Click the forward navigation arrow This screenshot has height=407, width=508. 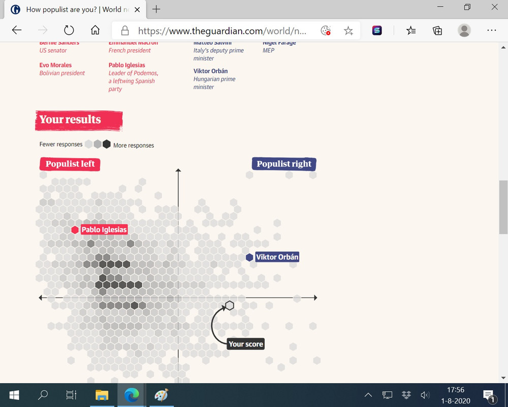43,31
